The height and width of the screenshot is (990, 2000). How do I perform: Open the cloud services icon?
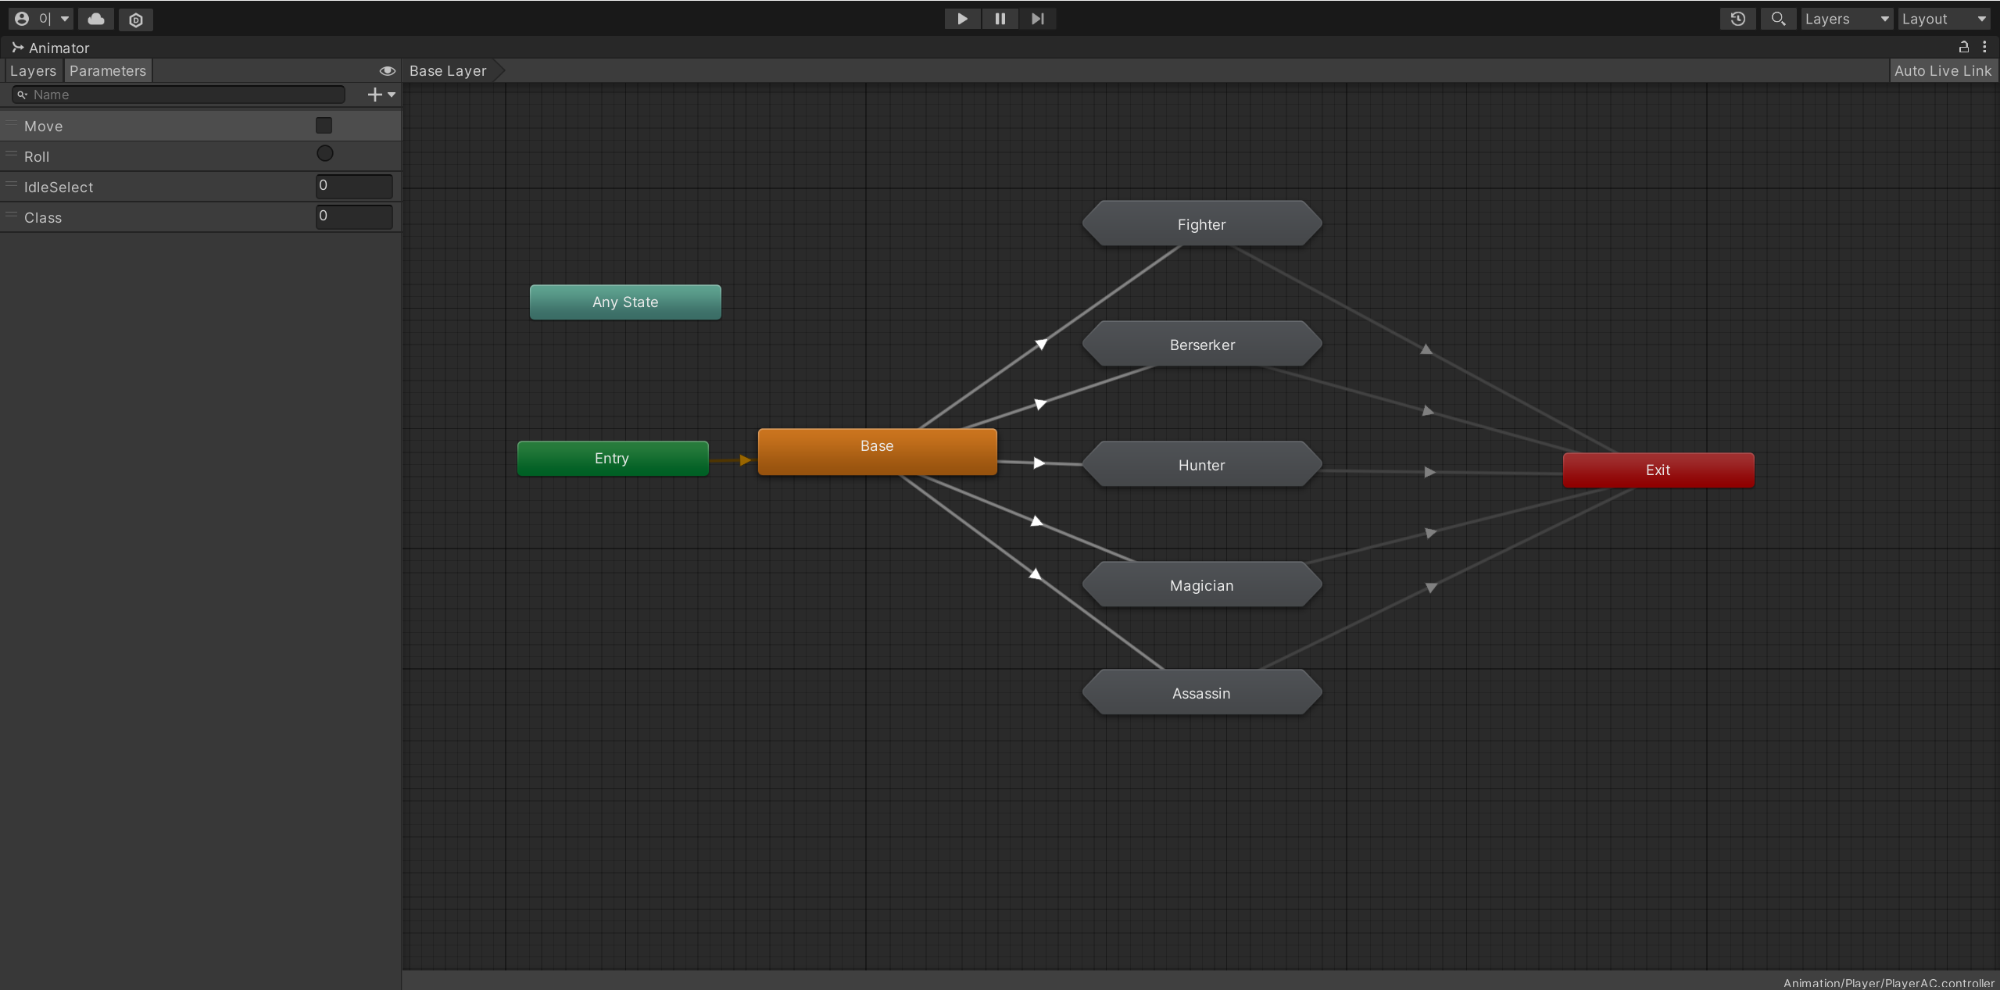tap(96, 19)
